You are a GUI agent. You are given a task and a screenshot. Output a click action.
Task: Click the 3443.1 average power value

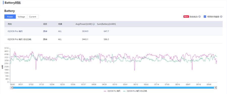tap(85, 39)
